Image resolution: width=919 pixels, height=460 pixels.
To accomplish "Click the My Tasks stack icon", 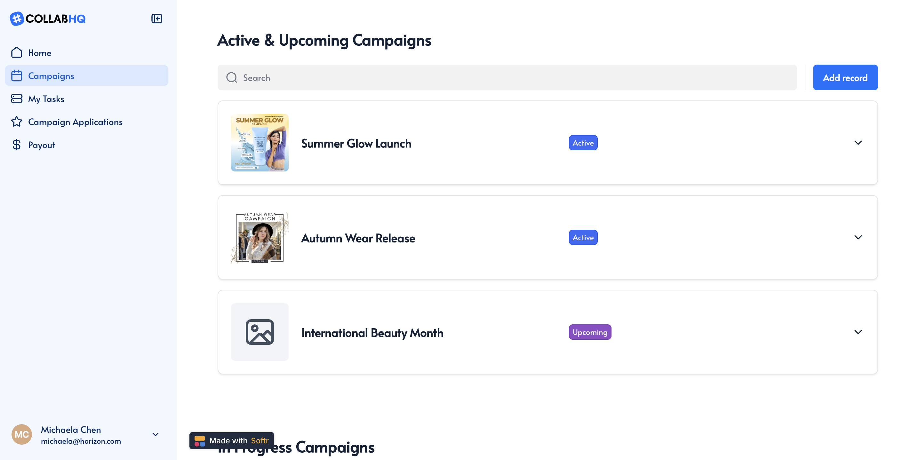I will point(16,99).
